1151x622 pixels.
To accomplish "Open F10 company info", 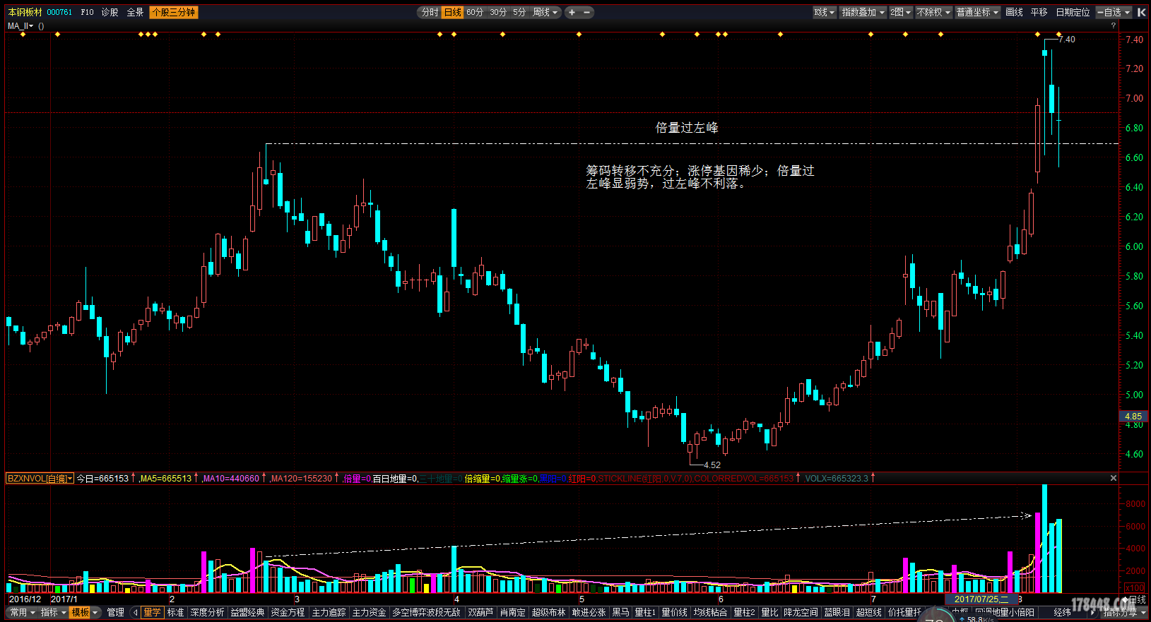I will click(x=87, y=12).
